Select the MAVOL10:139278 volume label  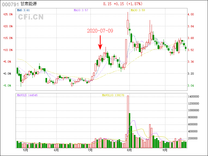113,95
